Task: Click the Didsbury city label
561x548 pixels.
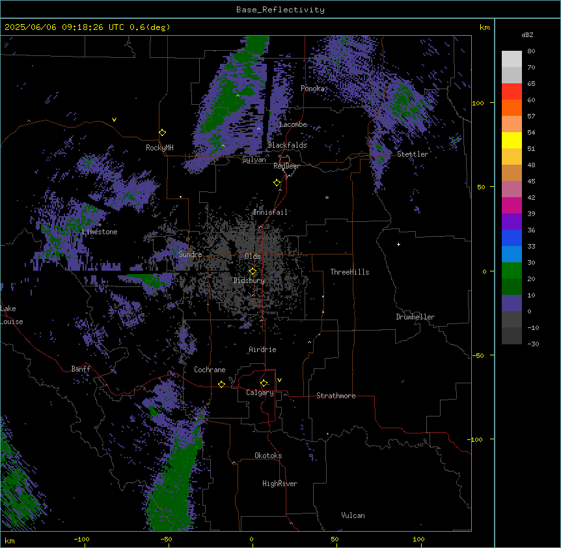Action: (249, 281)
